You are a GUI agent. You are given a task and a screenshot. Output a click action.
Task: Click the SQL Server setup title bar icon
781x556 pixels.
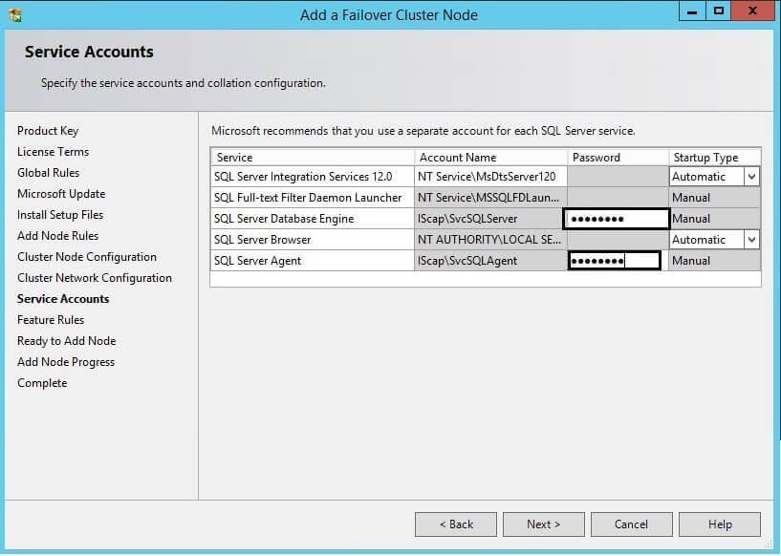tap(15, 15)
